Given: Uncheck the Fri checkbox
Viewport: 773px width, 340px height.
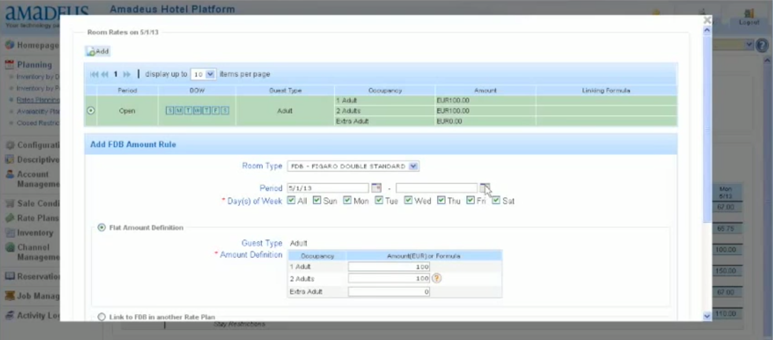Looking at the screenshot, I should pos(470,200).
